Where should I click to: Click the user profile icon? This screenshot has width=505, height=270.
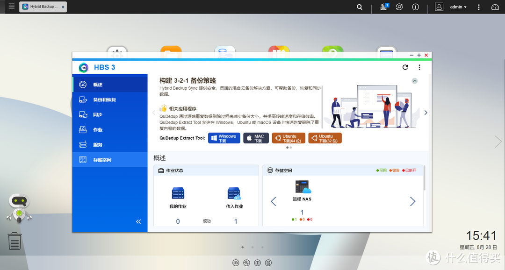click(x=439, y=7)
